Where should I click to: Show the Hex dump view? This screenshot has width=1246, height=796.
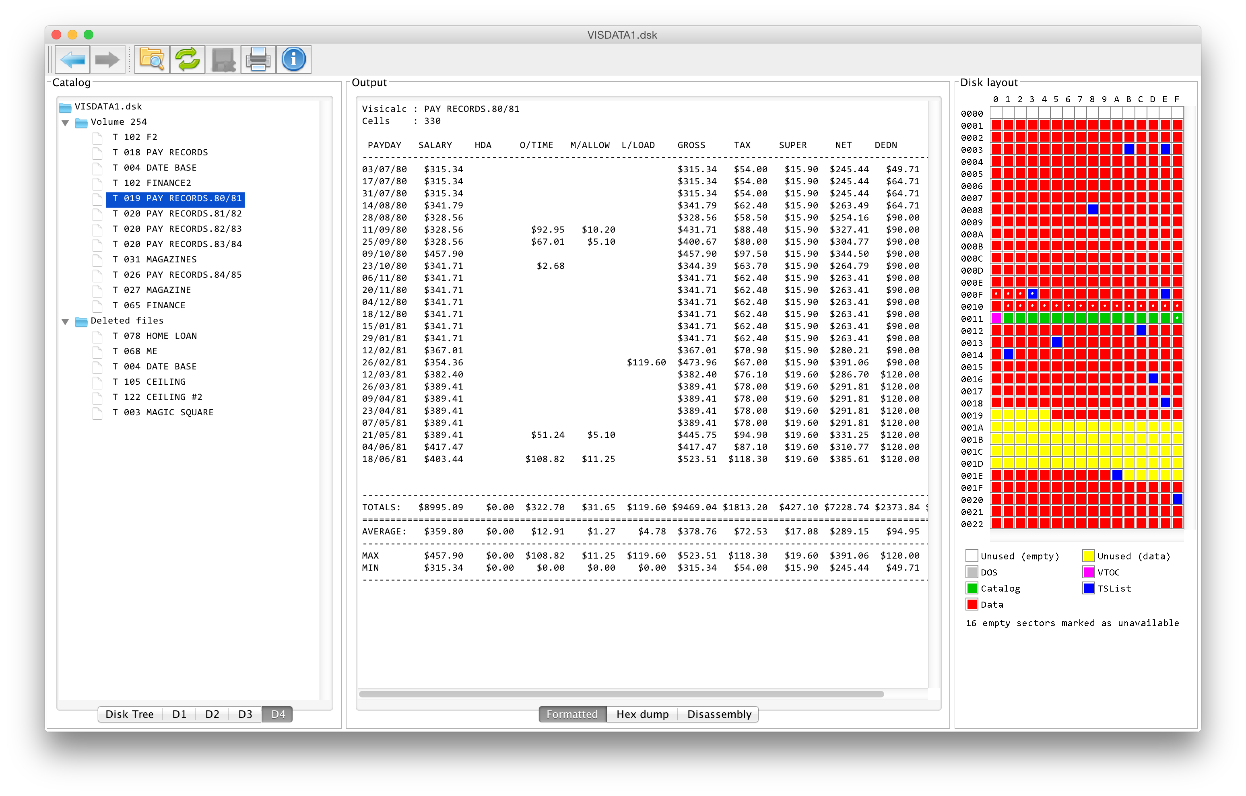click(x=642, y=714)
